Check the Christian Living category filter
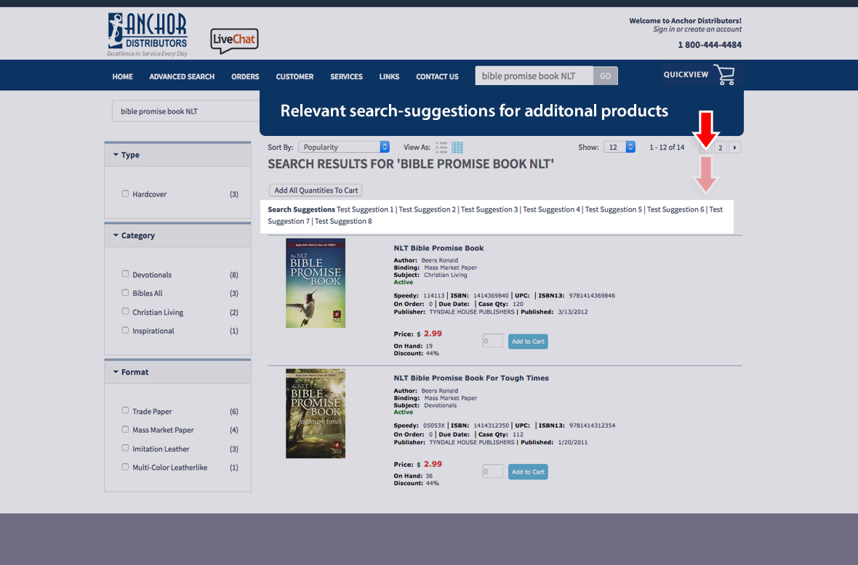 click(125, 311)
